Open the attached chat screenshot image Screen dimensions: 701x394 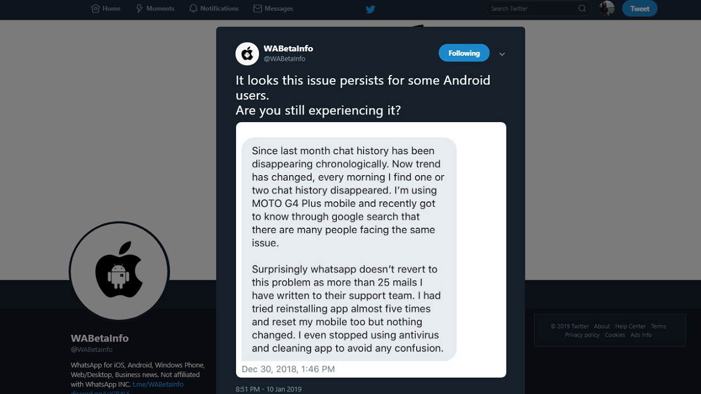click(371, 250)
